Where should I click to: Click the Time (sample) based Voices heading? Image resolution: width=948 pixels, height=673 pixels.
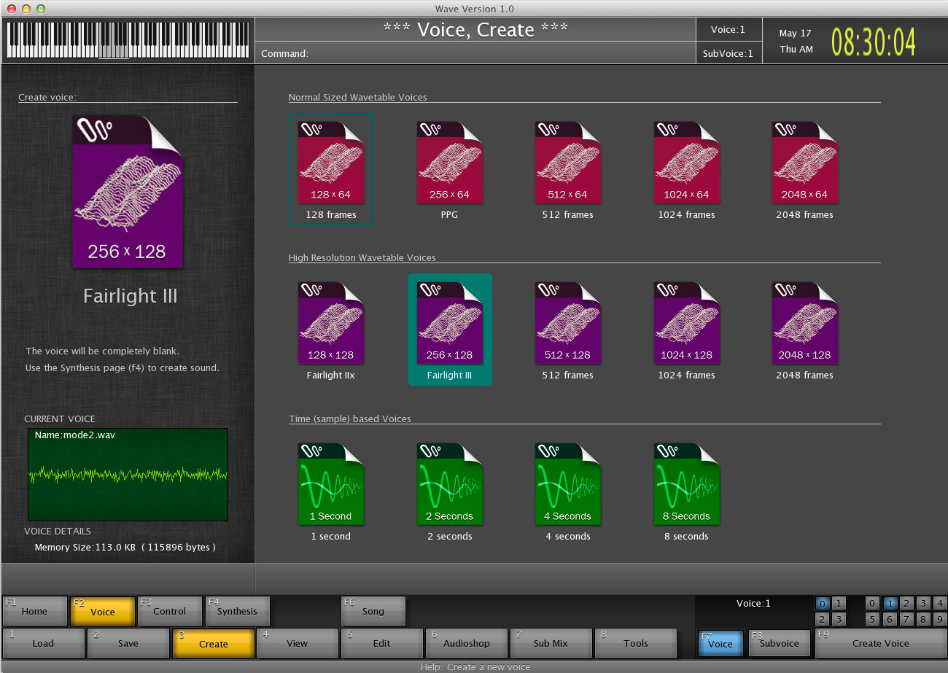point(349,419)
